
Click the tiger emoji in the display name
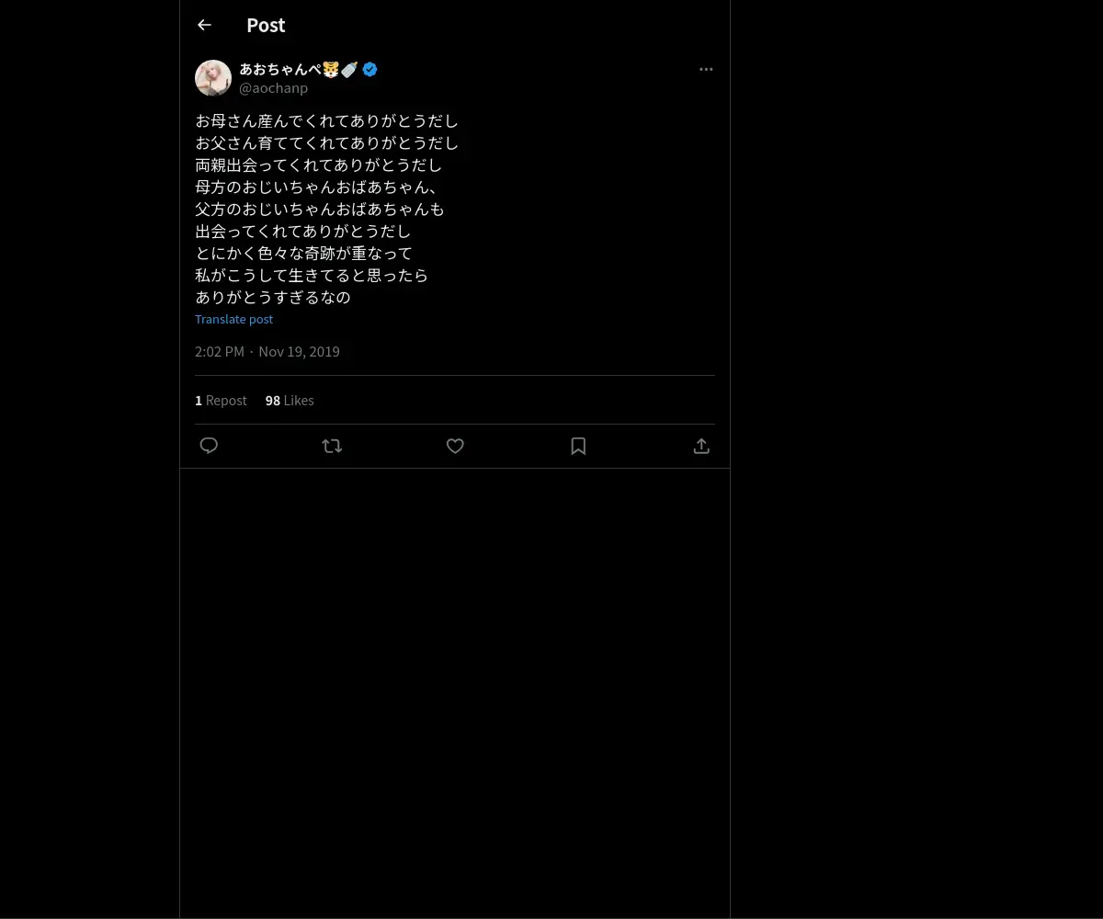pos(331,69)
